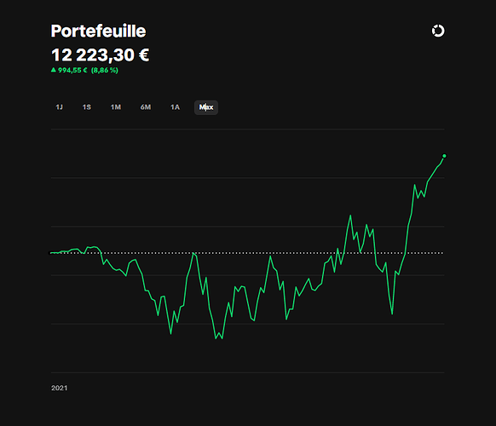Click the topmost horizontal gridline
The image size is (496, 426).
[x=248, y=129]
